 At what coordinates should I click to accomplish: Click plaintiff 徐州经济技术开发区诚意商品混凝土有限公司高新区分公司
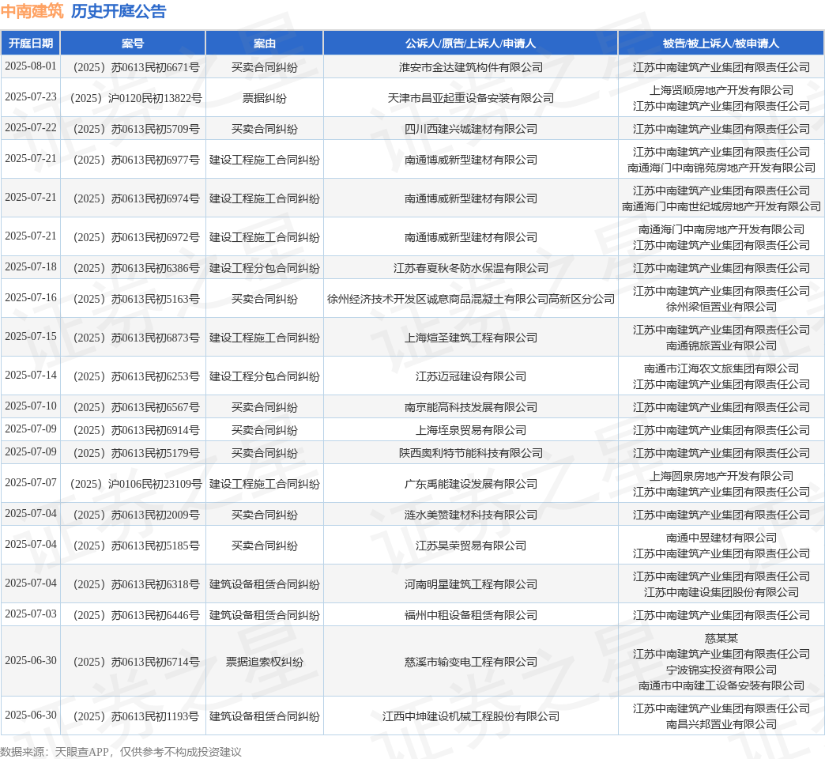click(x=470, y=299)
